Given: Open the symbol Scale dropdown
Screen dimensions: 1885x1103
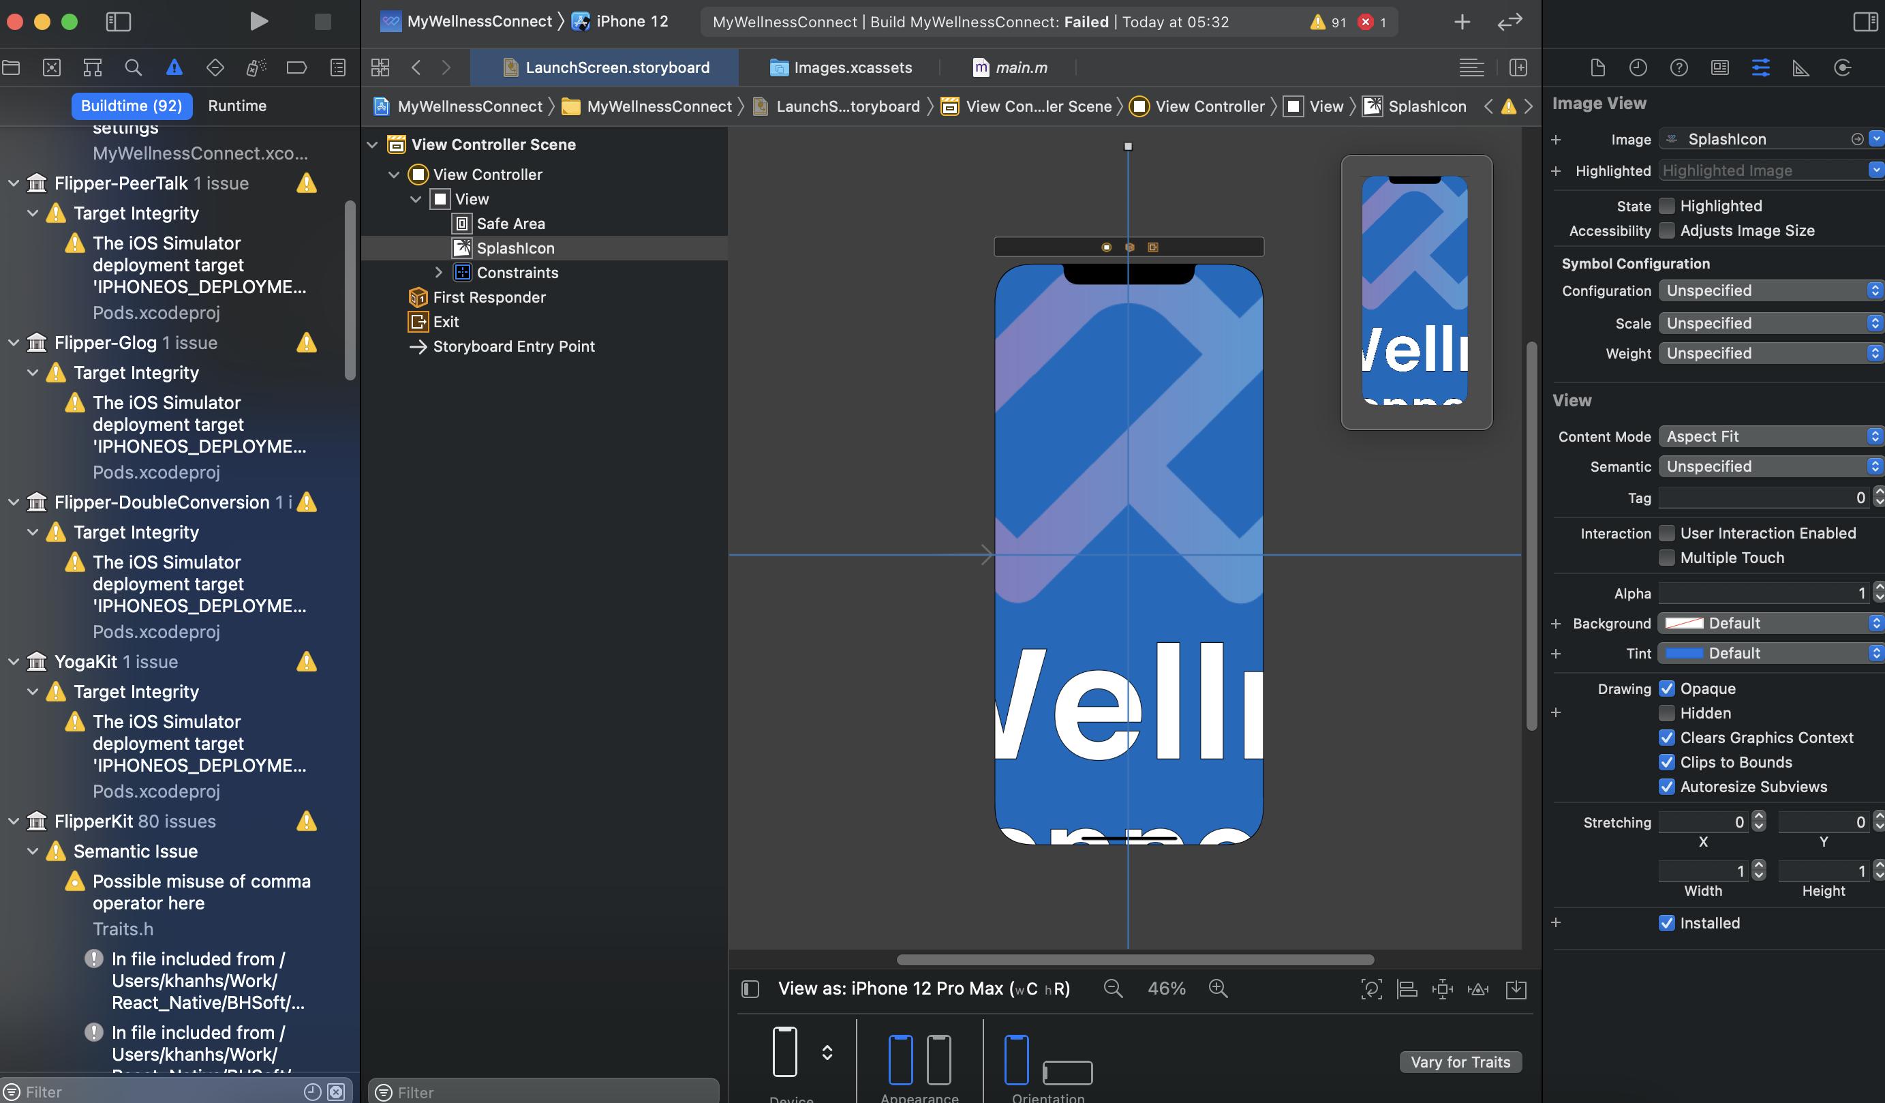Looking at the screenshot, I should click(1771, 323).
